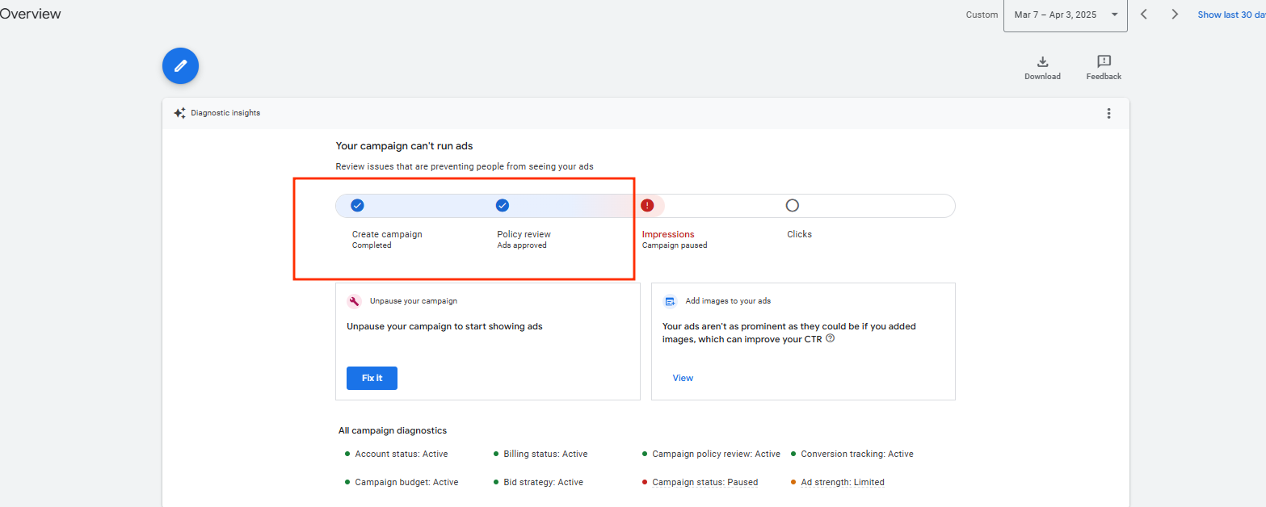Click the blue pencil edit button
The width and height of the screenshot is (1266, 507).
point(180,66)
